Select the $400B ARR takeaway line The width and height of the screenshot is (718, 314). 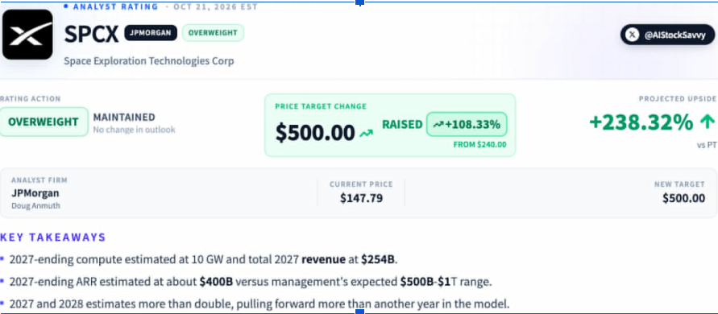click(x=251, y=282)
